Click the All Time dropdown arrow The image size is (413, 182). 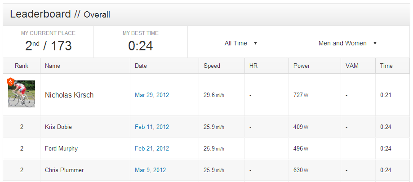pos(255,43)
